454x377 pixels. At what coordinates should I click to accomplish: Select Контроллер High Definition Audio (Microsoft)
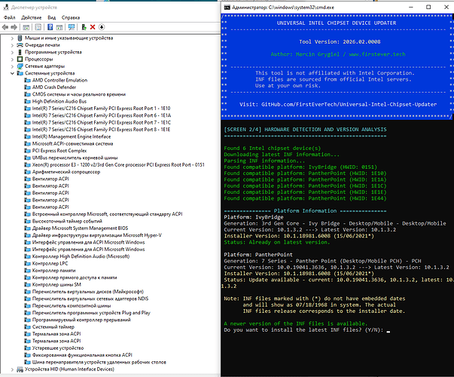pos(81,256)
